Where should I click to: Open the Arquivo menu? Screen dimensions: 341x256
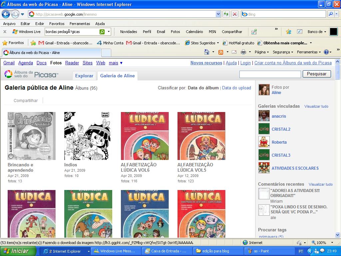point(9,24)
